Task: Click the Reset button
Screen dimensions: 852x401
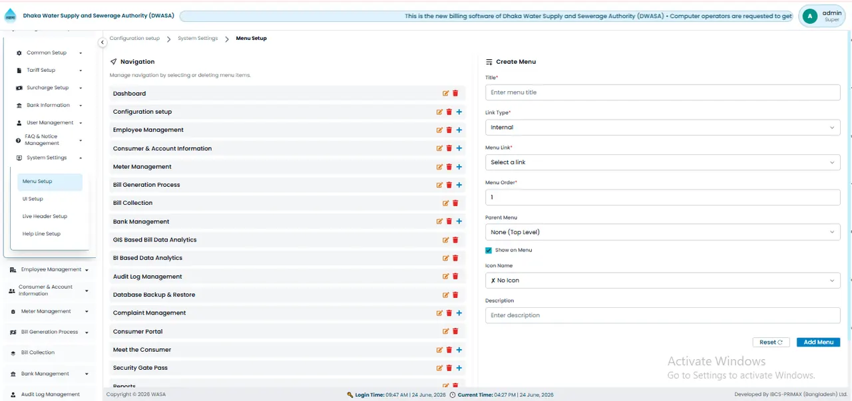Action: click(771, 342)
